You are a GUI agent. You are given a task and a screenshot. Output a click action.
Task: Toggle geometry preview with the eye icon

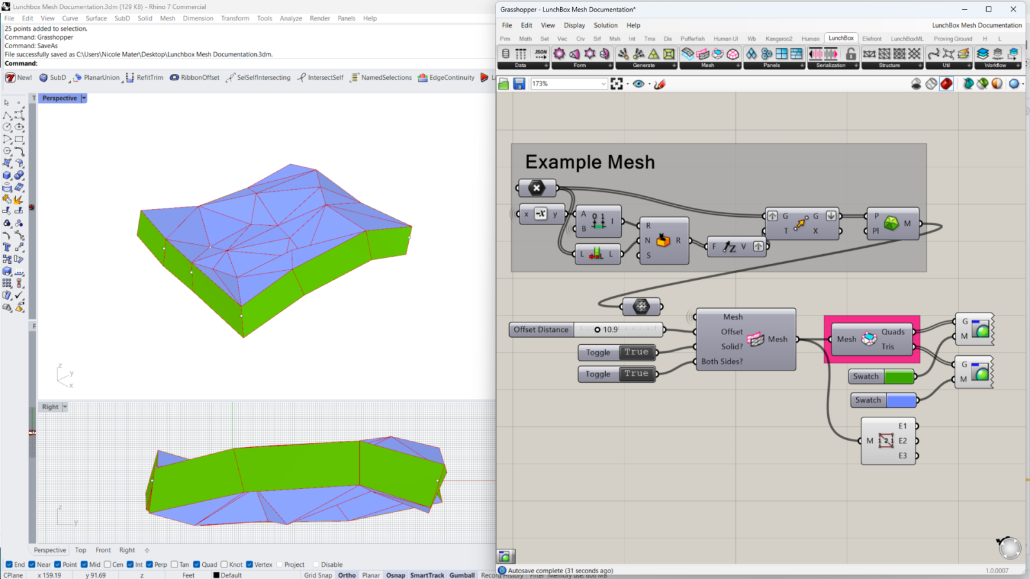pos(639,84)
